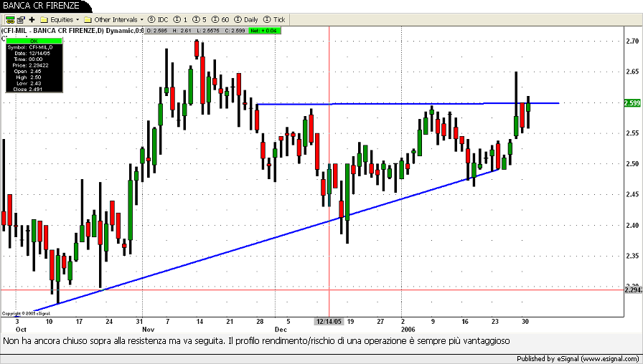Click the green OK header in data box
The width and height of the screenshot is (643, 364).
coord(34,41)
